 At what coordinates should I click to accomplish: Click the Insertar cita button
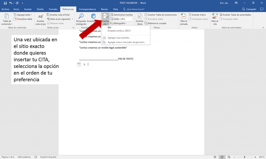pyautogui.click(x=105, y=19)
